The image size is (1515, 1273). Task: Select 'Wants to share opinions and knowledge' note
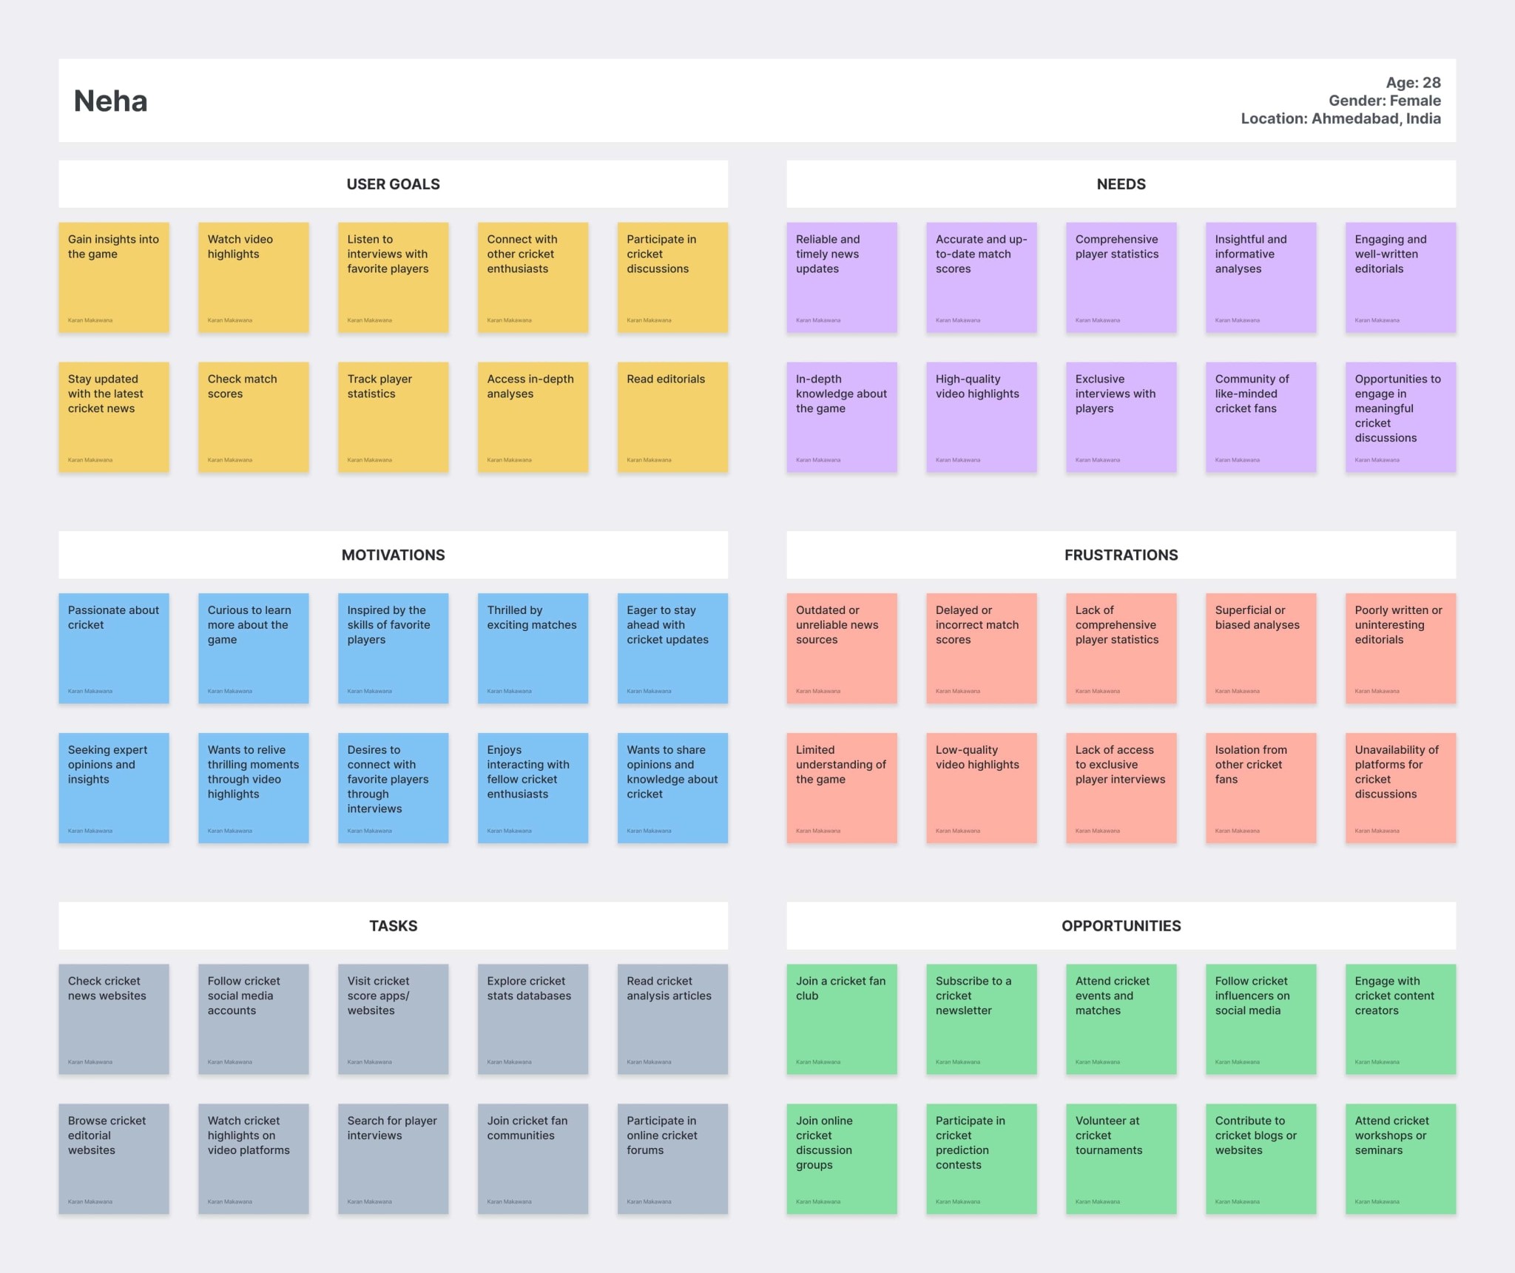coord(673,788)
